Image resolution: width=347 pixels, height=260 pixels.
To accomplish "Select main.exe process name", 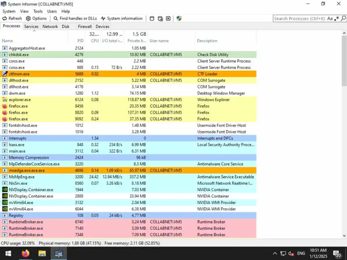I will [x=17, y=151].
